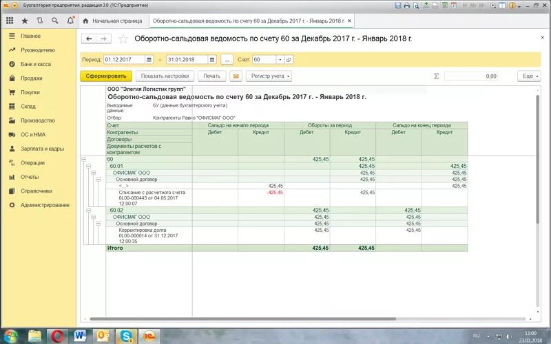Open Skype from taskbar

(126, 336)
